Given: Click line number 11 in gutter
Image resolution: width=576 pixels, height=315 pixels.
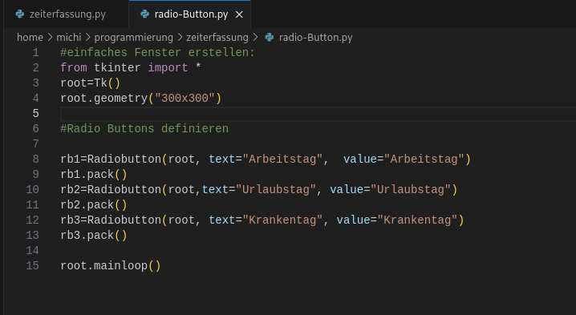Looking at the screenshot, I should 32,205.
